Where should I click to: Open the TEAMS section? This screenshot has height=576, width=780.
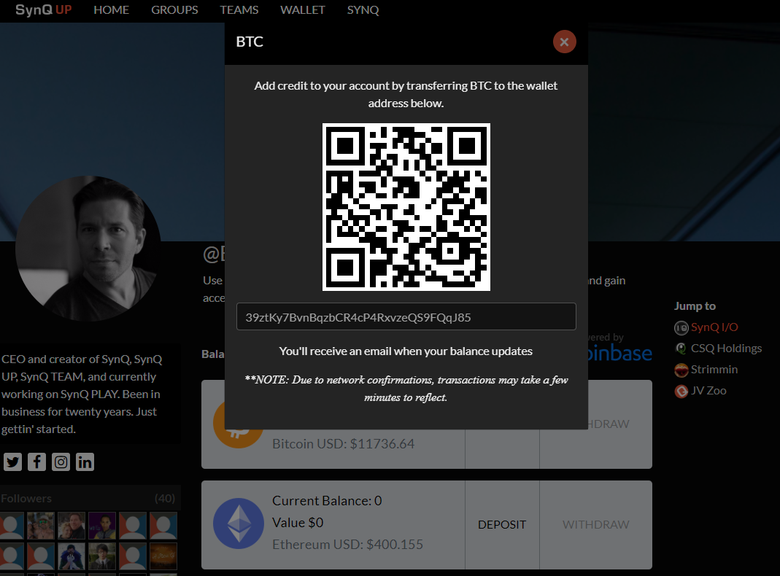[x=239, y=10]
